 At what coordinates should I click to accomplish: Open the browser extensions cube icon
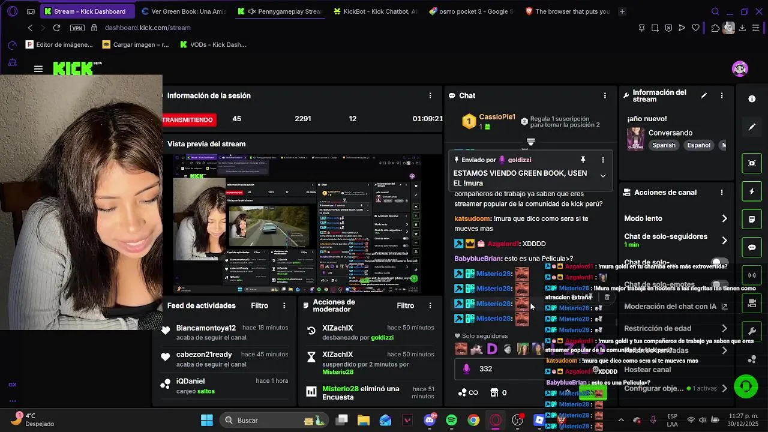point(715,28)
